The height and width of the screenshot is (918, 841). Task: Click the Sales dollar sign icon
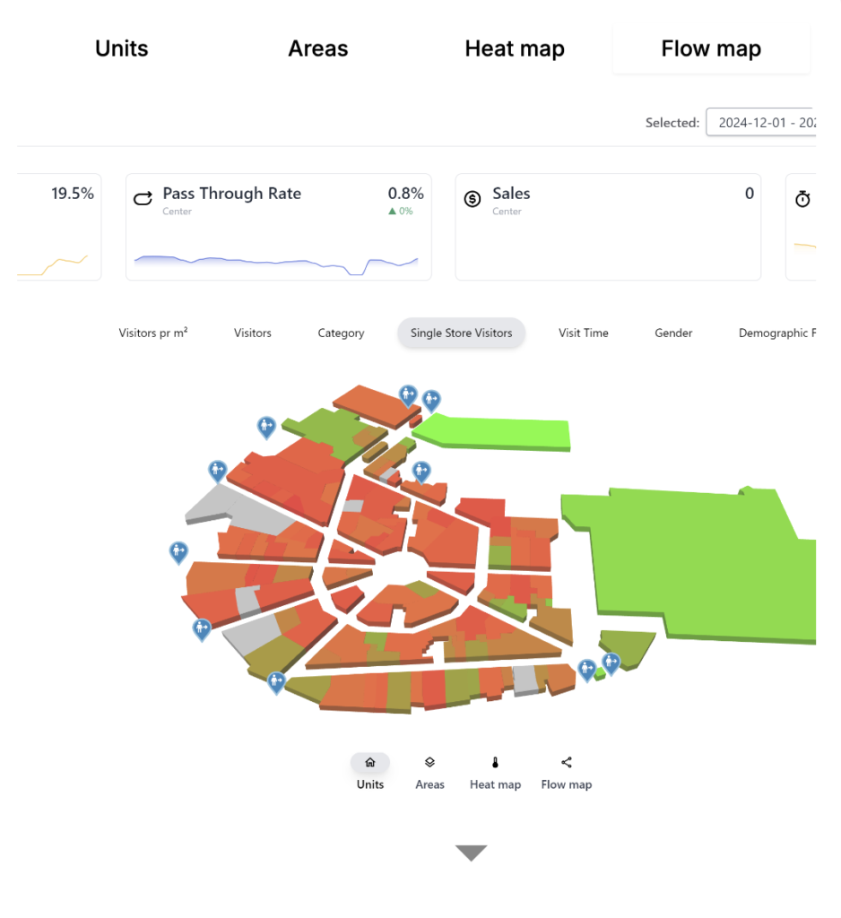point(473,199)
